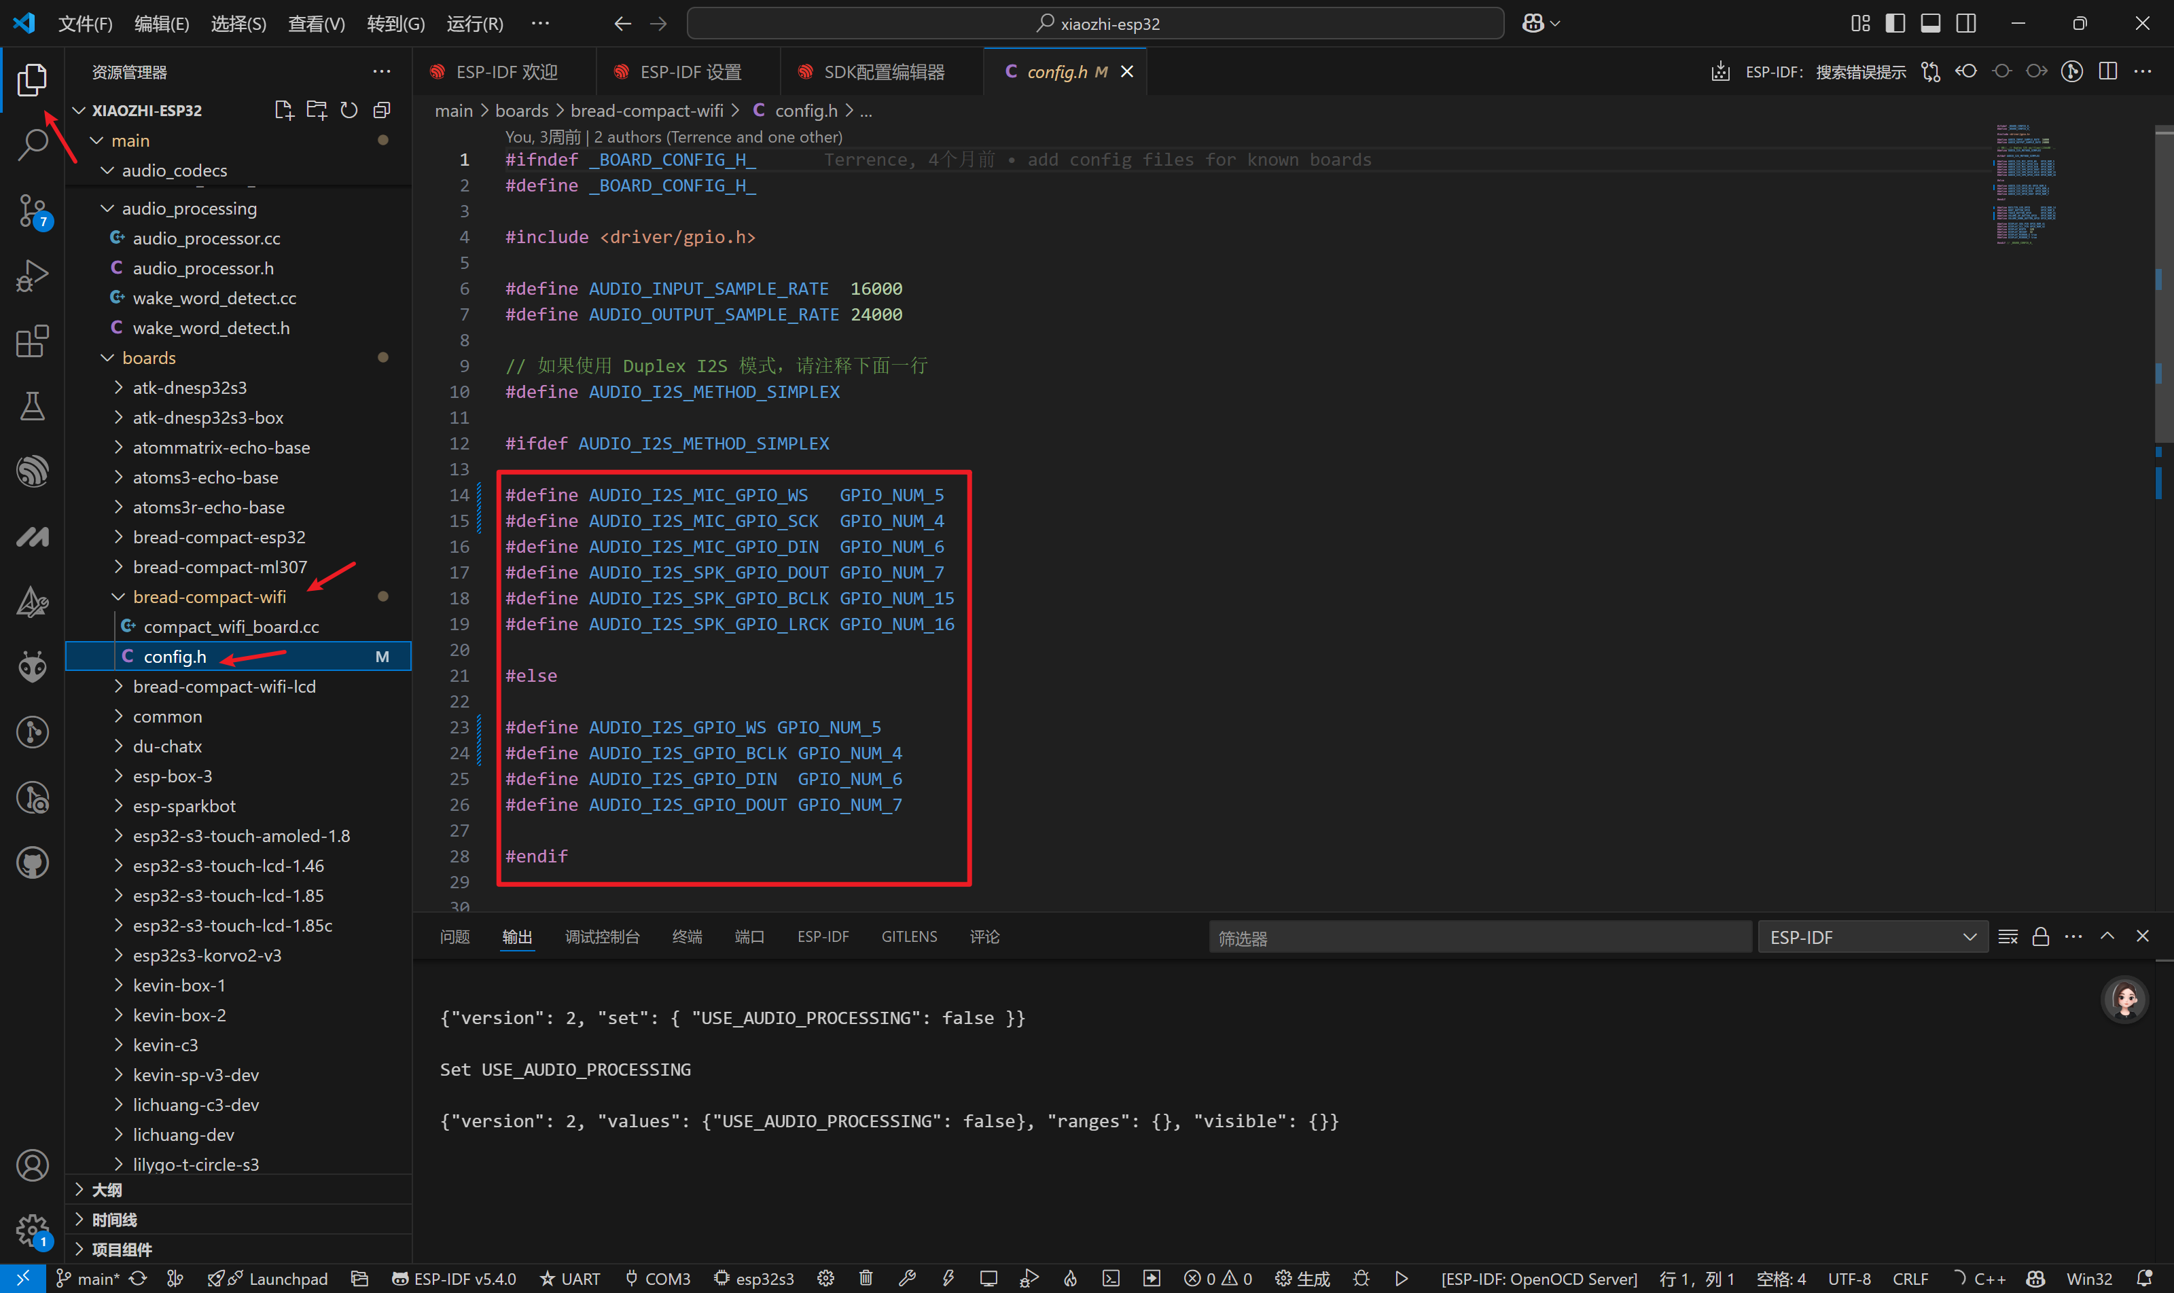The height and width of the screenshot is (1293, 2174).
Task: Open the 终端 panel tab
Action: click(x=687, y=936)
